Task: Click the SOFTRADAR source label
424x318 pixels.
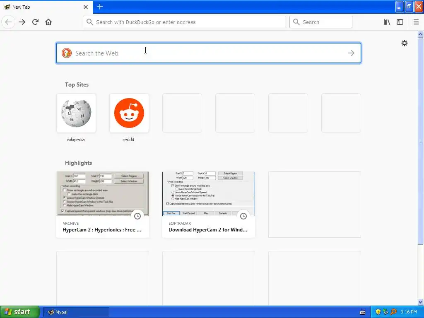Action: [180, 223]
